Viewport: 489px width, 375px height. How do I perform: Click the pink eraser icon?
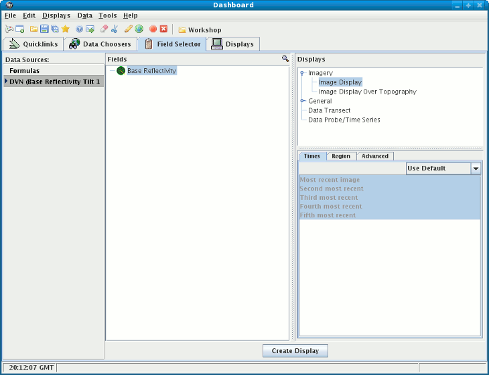click(103, 29)
